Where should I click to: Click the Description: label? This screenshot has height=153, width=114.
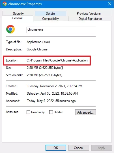pyautogui.click(x=14, y=49)
